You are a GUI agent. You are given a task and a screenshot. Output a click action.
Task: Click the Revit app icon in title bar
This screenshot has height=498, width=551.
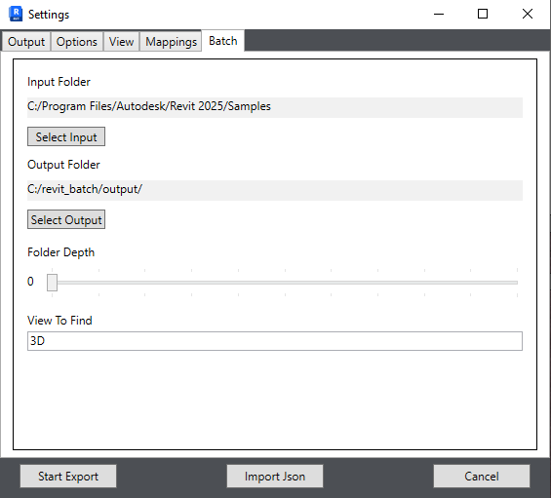pos(16,14)
